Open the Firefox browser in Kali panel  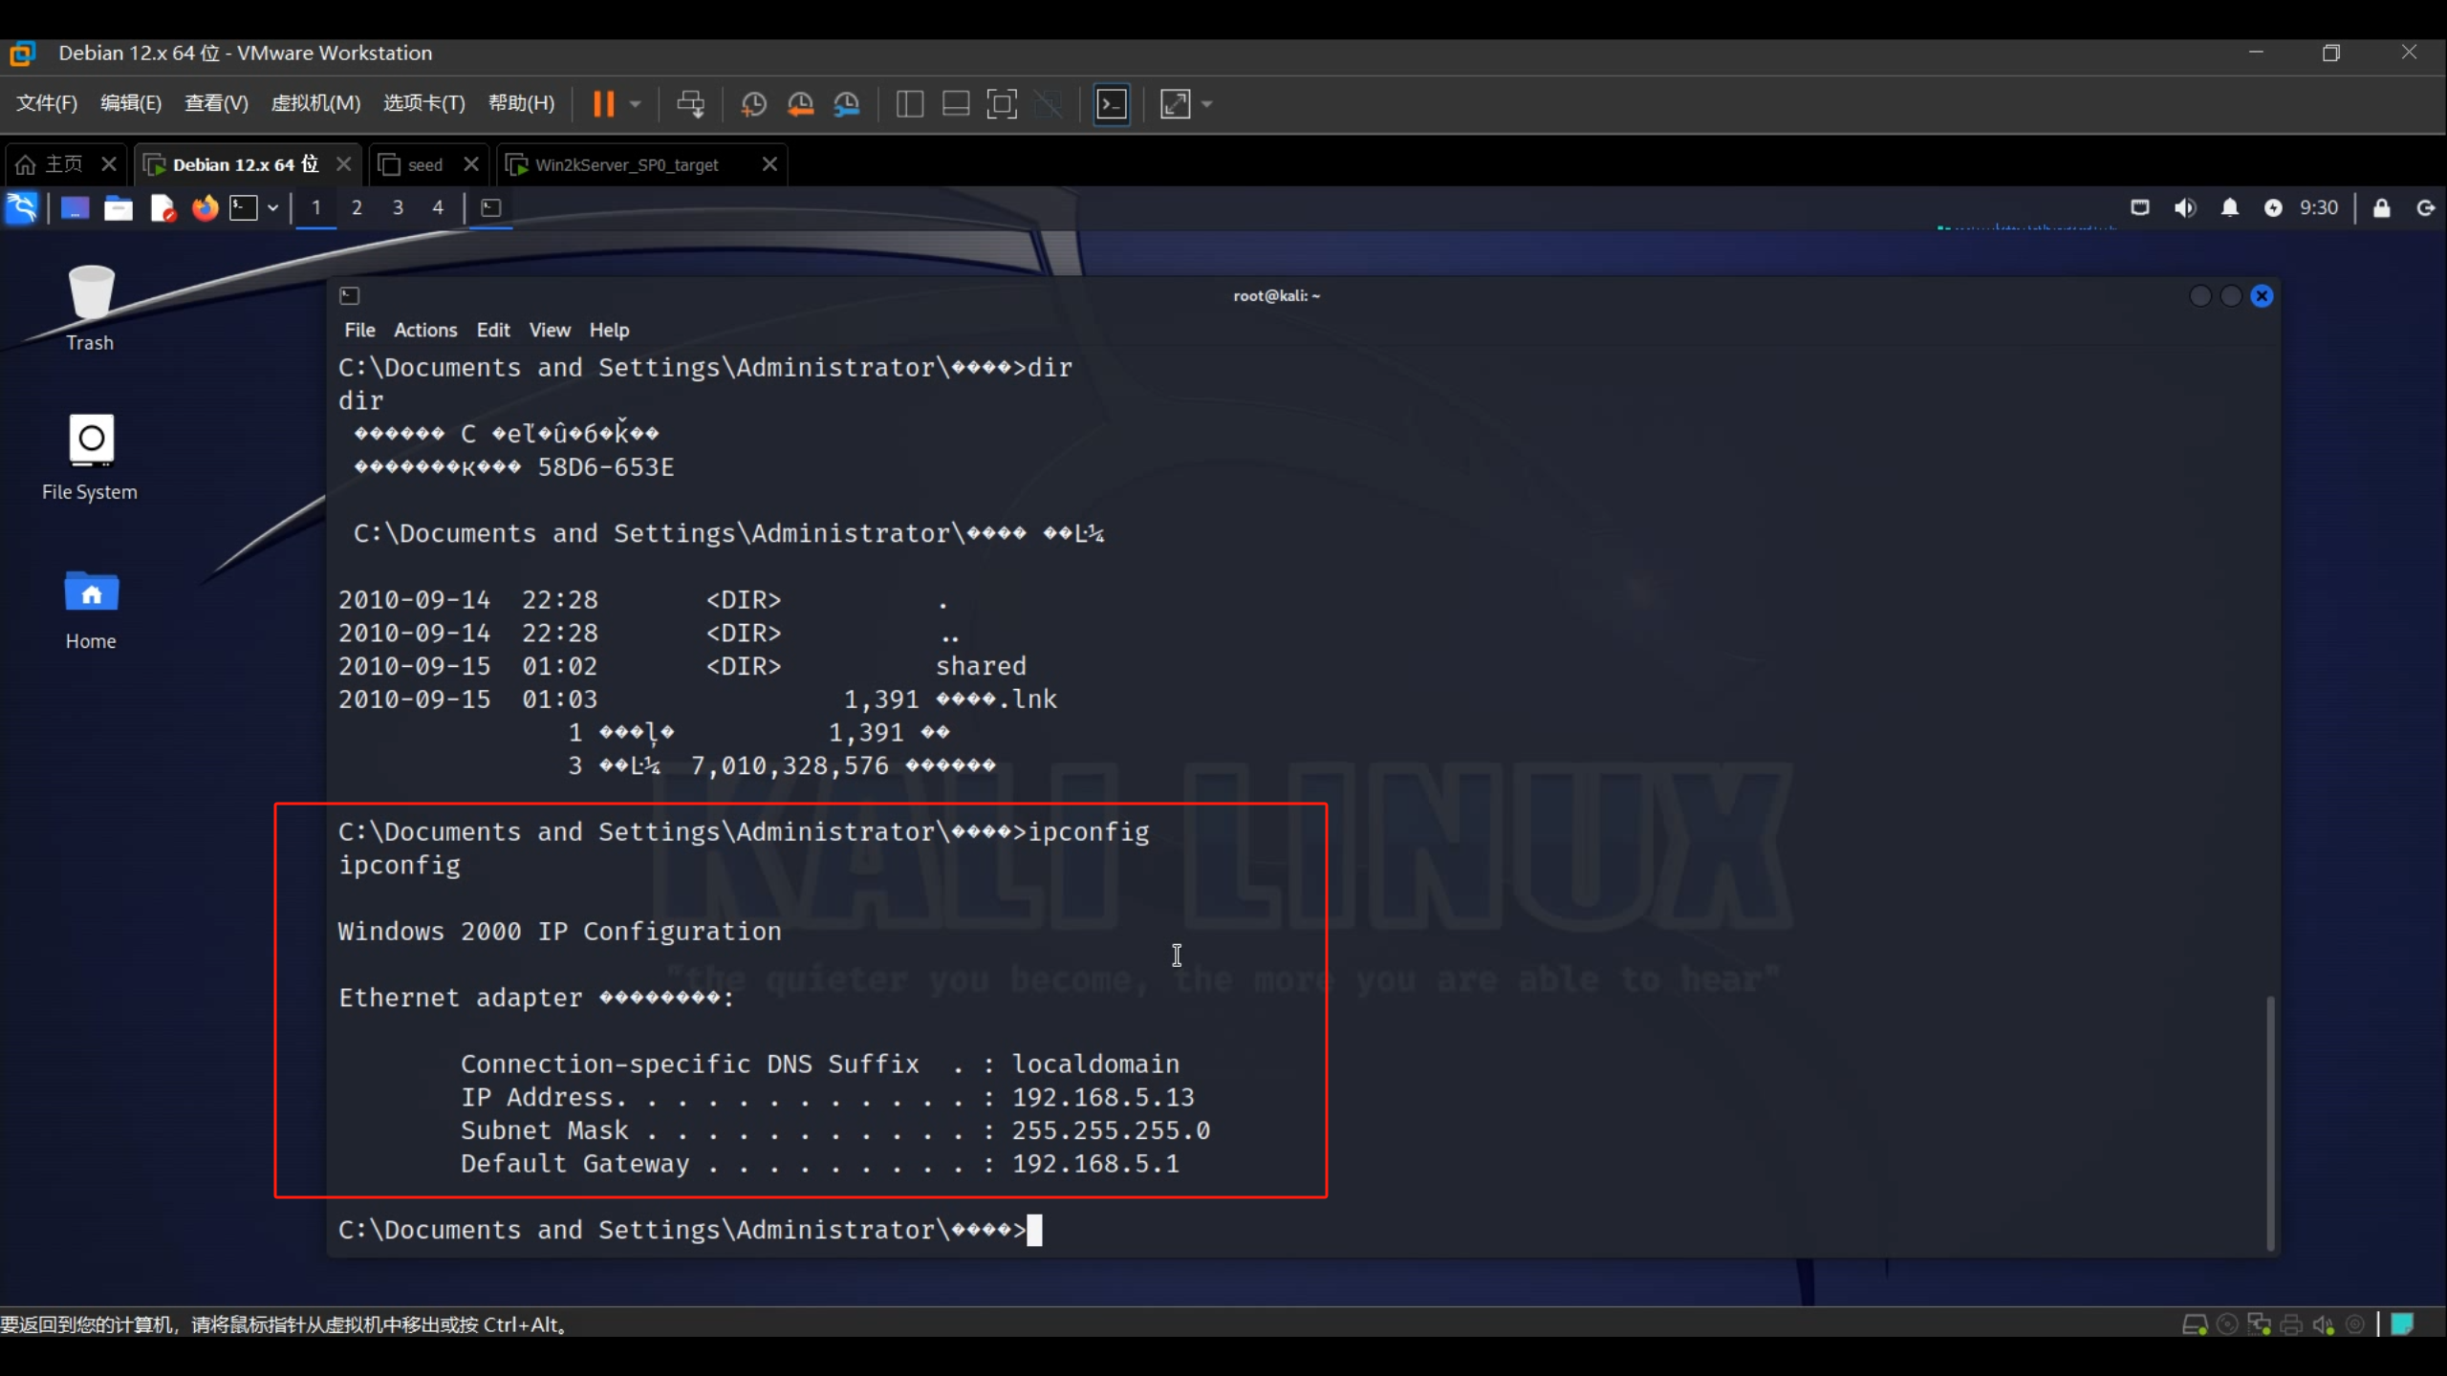tap(205, 207)
